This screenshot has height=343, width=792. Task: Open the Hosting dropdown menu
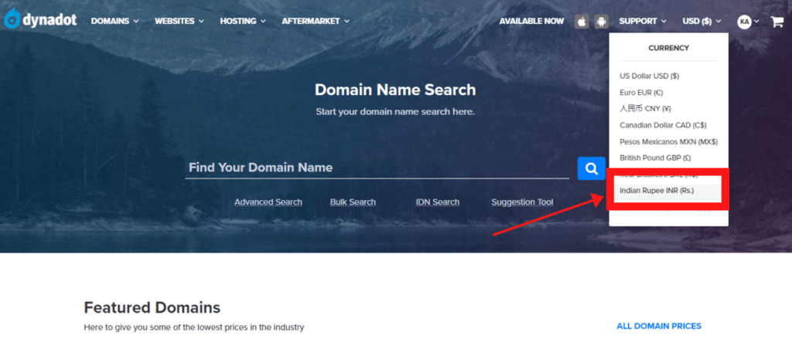tap(242, 22)
